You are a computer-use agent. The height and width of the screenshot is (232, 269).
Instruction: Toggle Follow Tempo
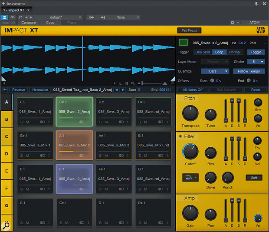point(249,71)
